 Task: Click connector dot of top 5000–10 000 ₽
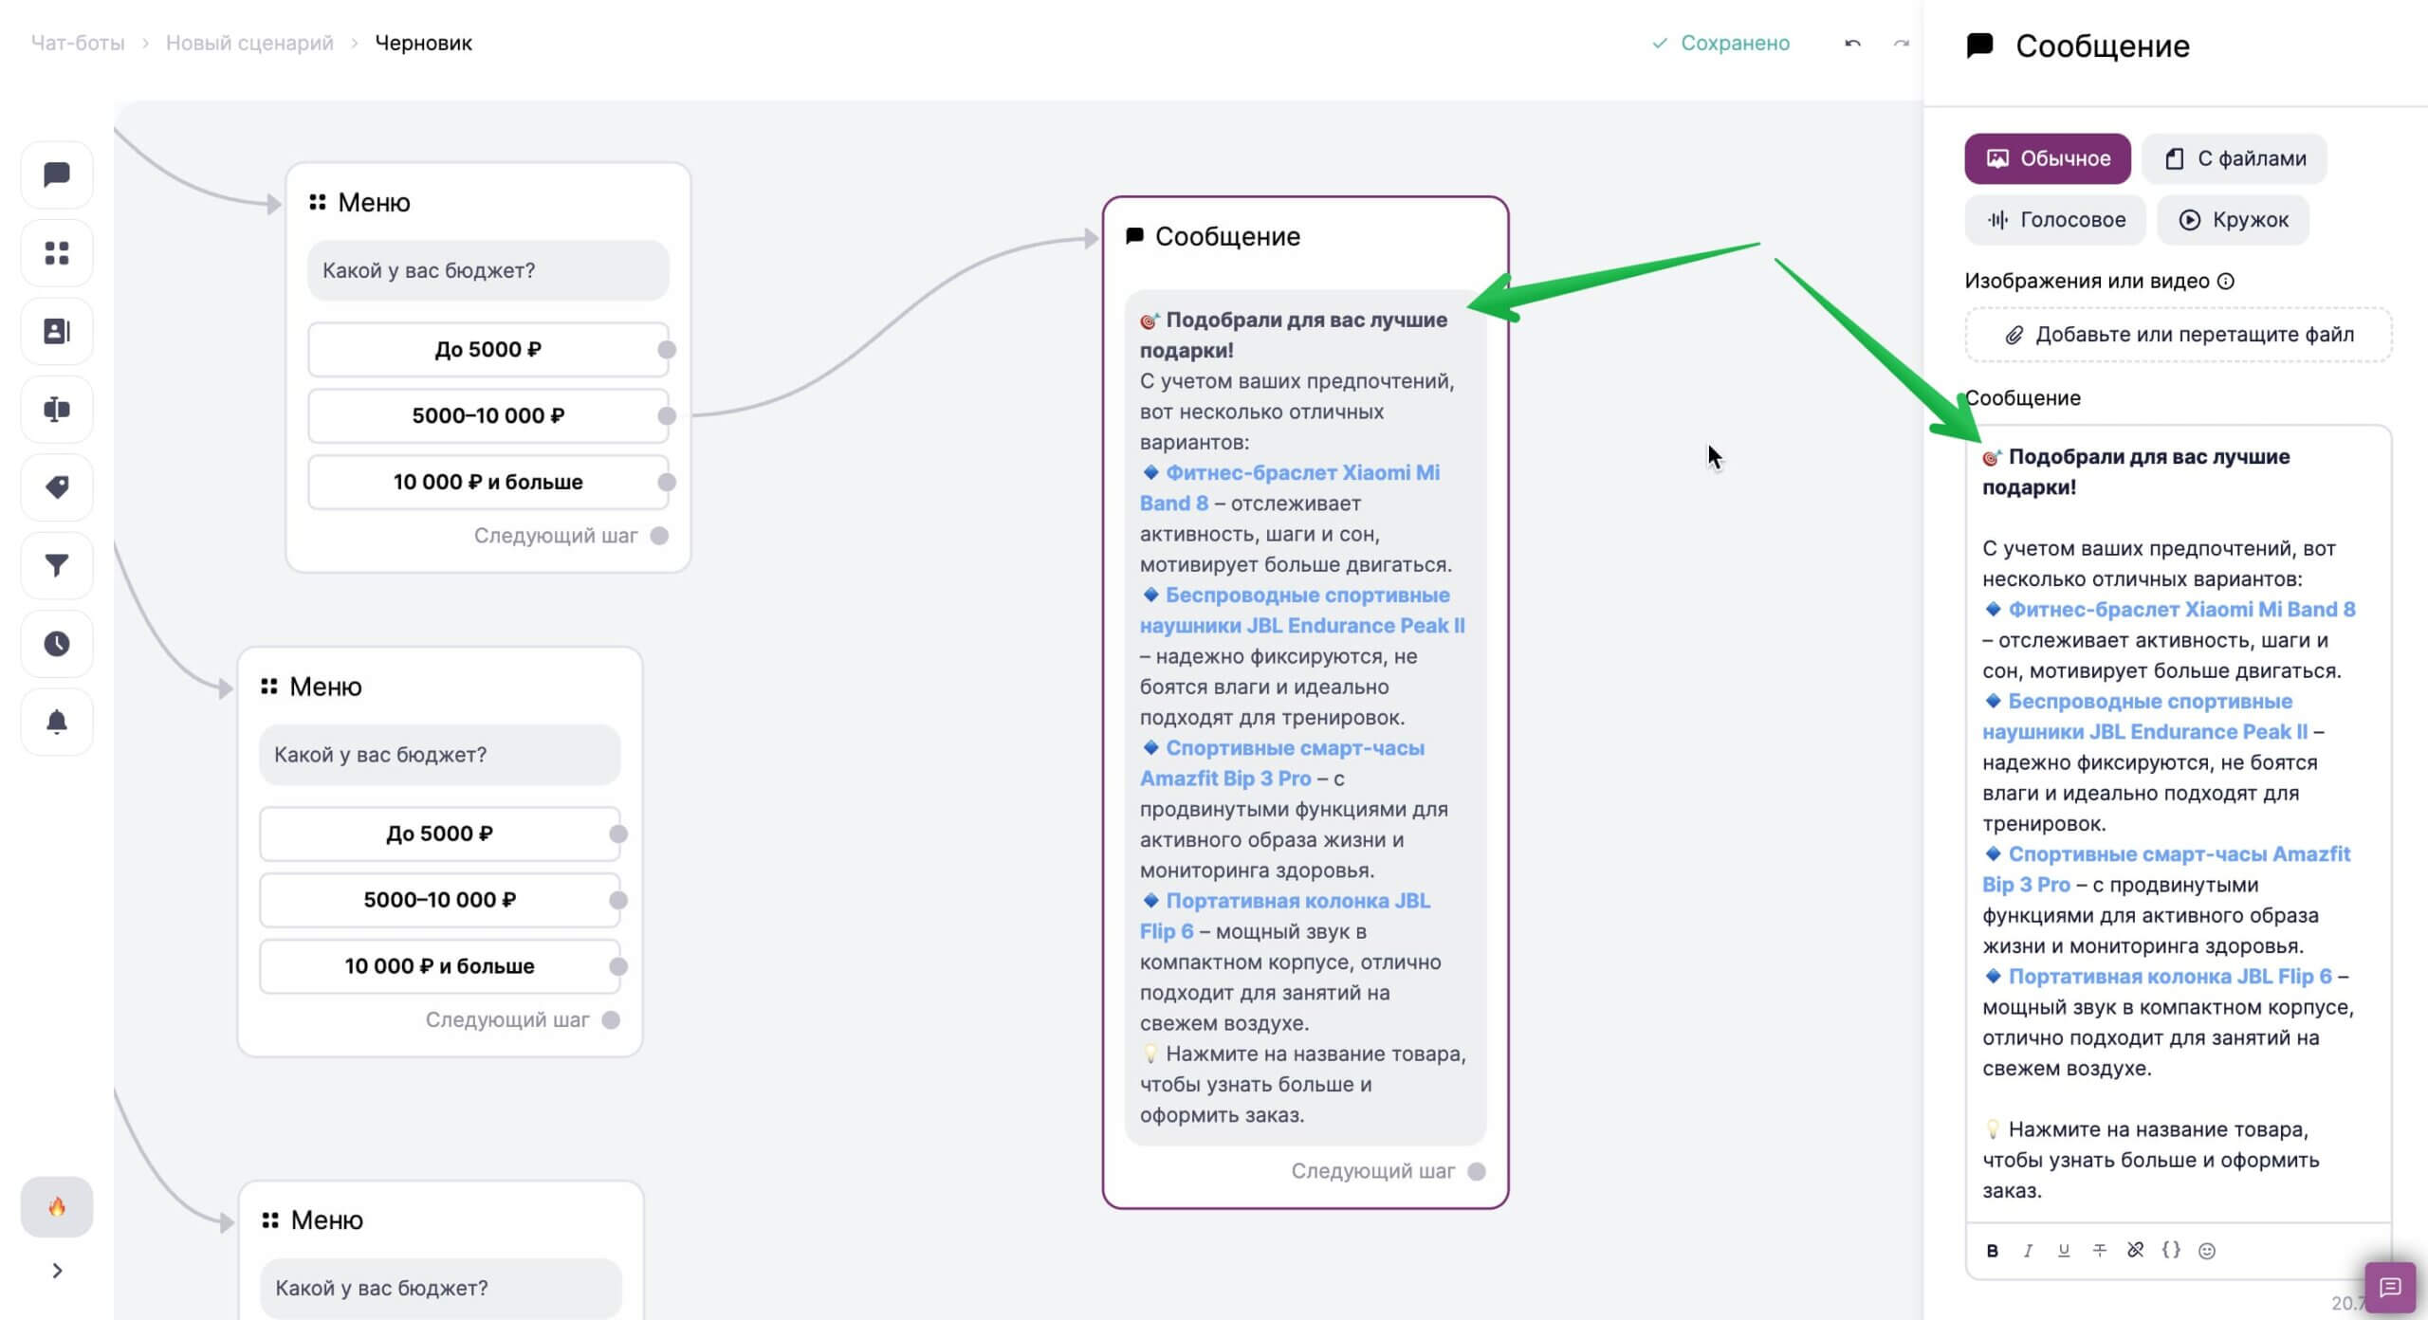pos(667,415)
